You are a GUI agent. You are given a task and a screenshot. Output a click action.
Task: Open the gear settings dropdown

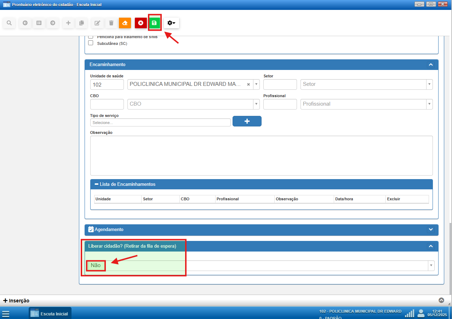(171, 23)
